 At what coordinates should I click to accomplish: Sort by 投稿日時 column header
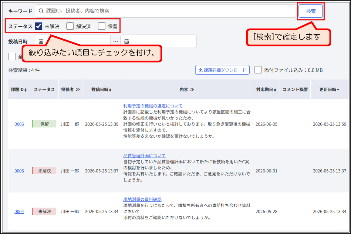[x=101, y=89]
